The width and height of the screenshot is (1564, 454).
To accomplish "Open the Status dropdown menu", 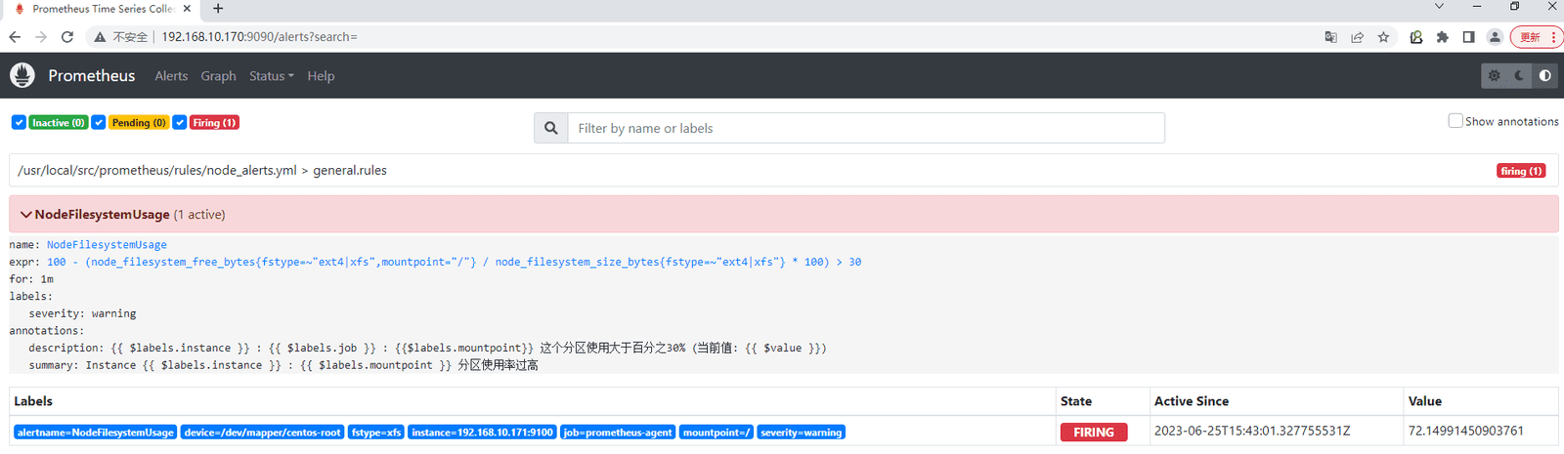I will coord(271,75).
